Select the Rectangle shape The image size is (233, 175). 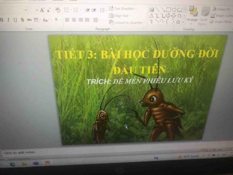pos(168,10)
